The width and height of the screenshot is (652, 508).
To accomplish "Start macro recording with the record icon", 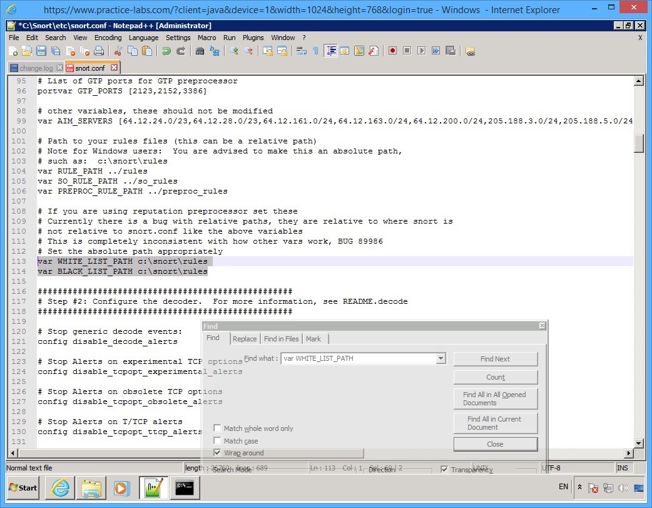I will pos(392,51).
